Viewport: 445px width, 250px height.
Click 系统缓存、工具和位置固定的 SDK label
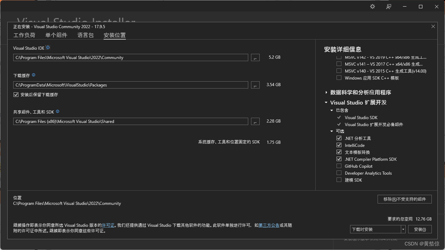(x=229, y=142)
